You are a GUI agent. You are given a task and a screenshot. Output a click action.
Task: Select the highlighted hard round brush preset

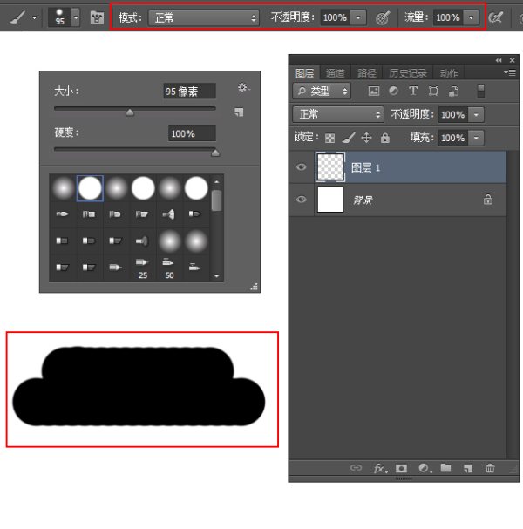tap(90, 188)
